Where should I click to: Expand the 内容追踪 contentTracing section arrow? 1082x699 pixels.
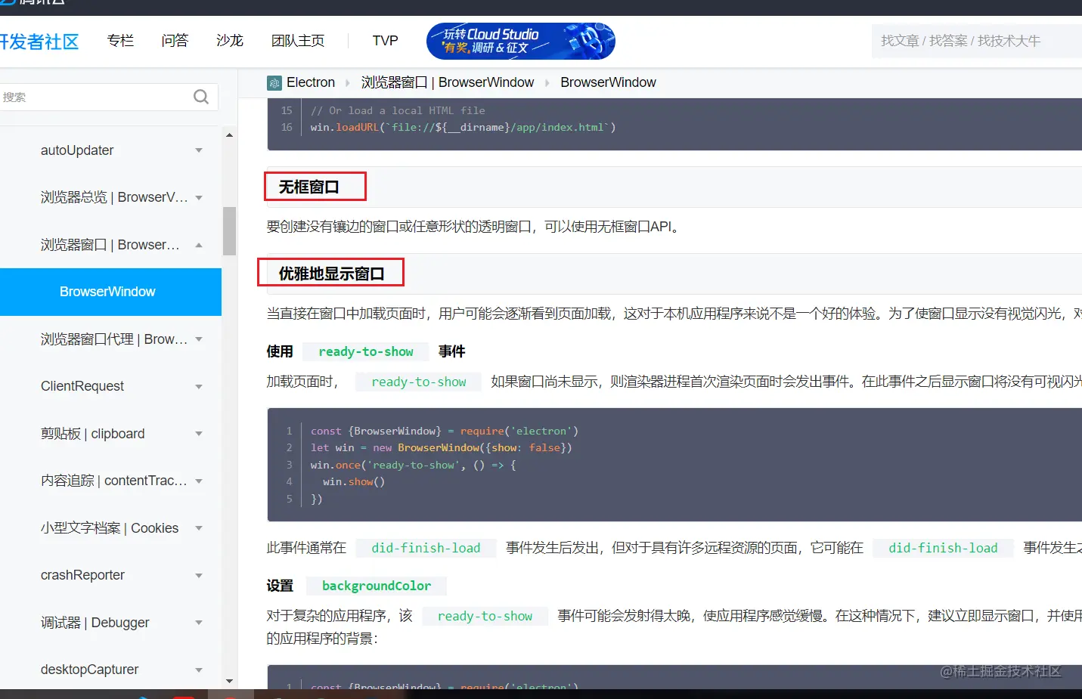click(x=199, y=481)
